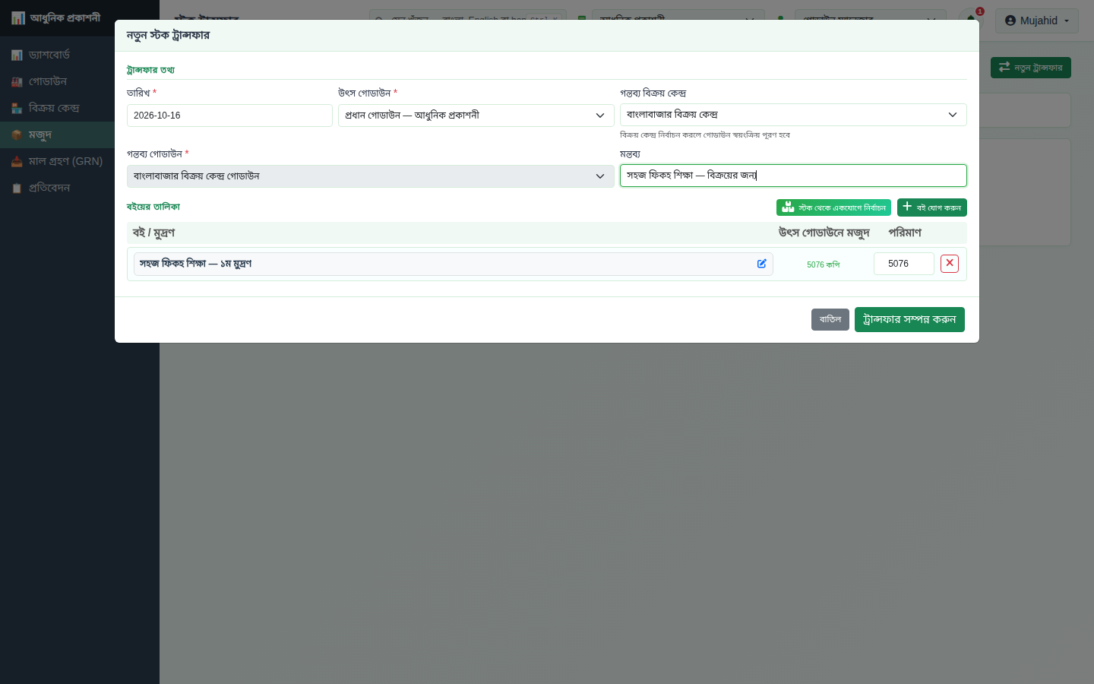
Task: Click the বই যোগ করুন button
Action: tap(932, 207)
